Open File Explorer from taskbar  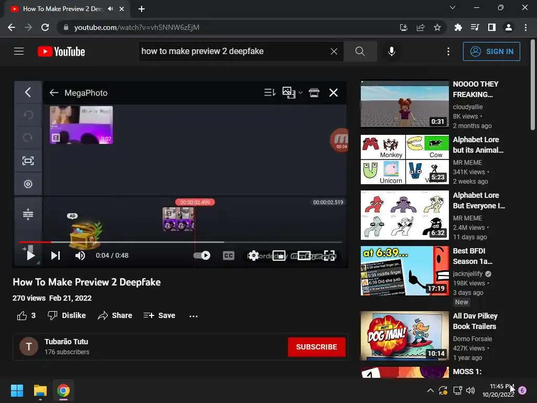tap(40, 390)
